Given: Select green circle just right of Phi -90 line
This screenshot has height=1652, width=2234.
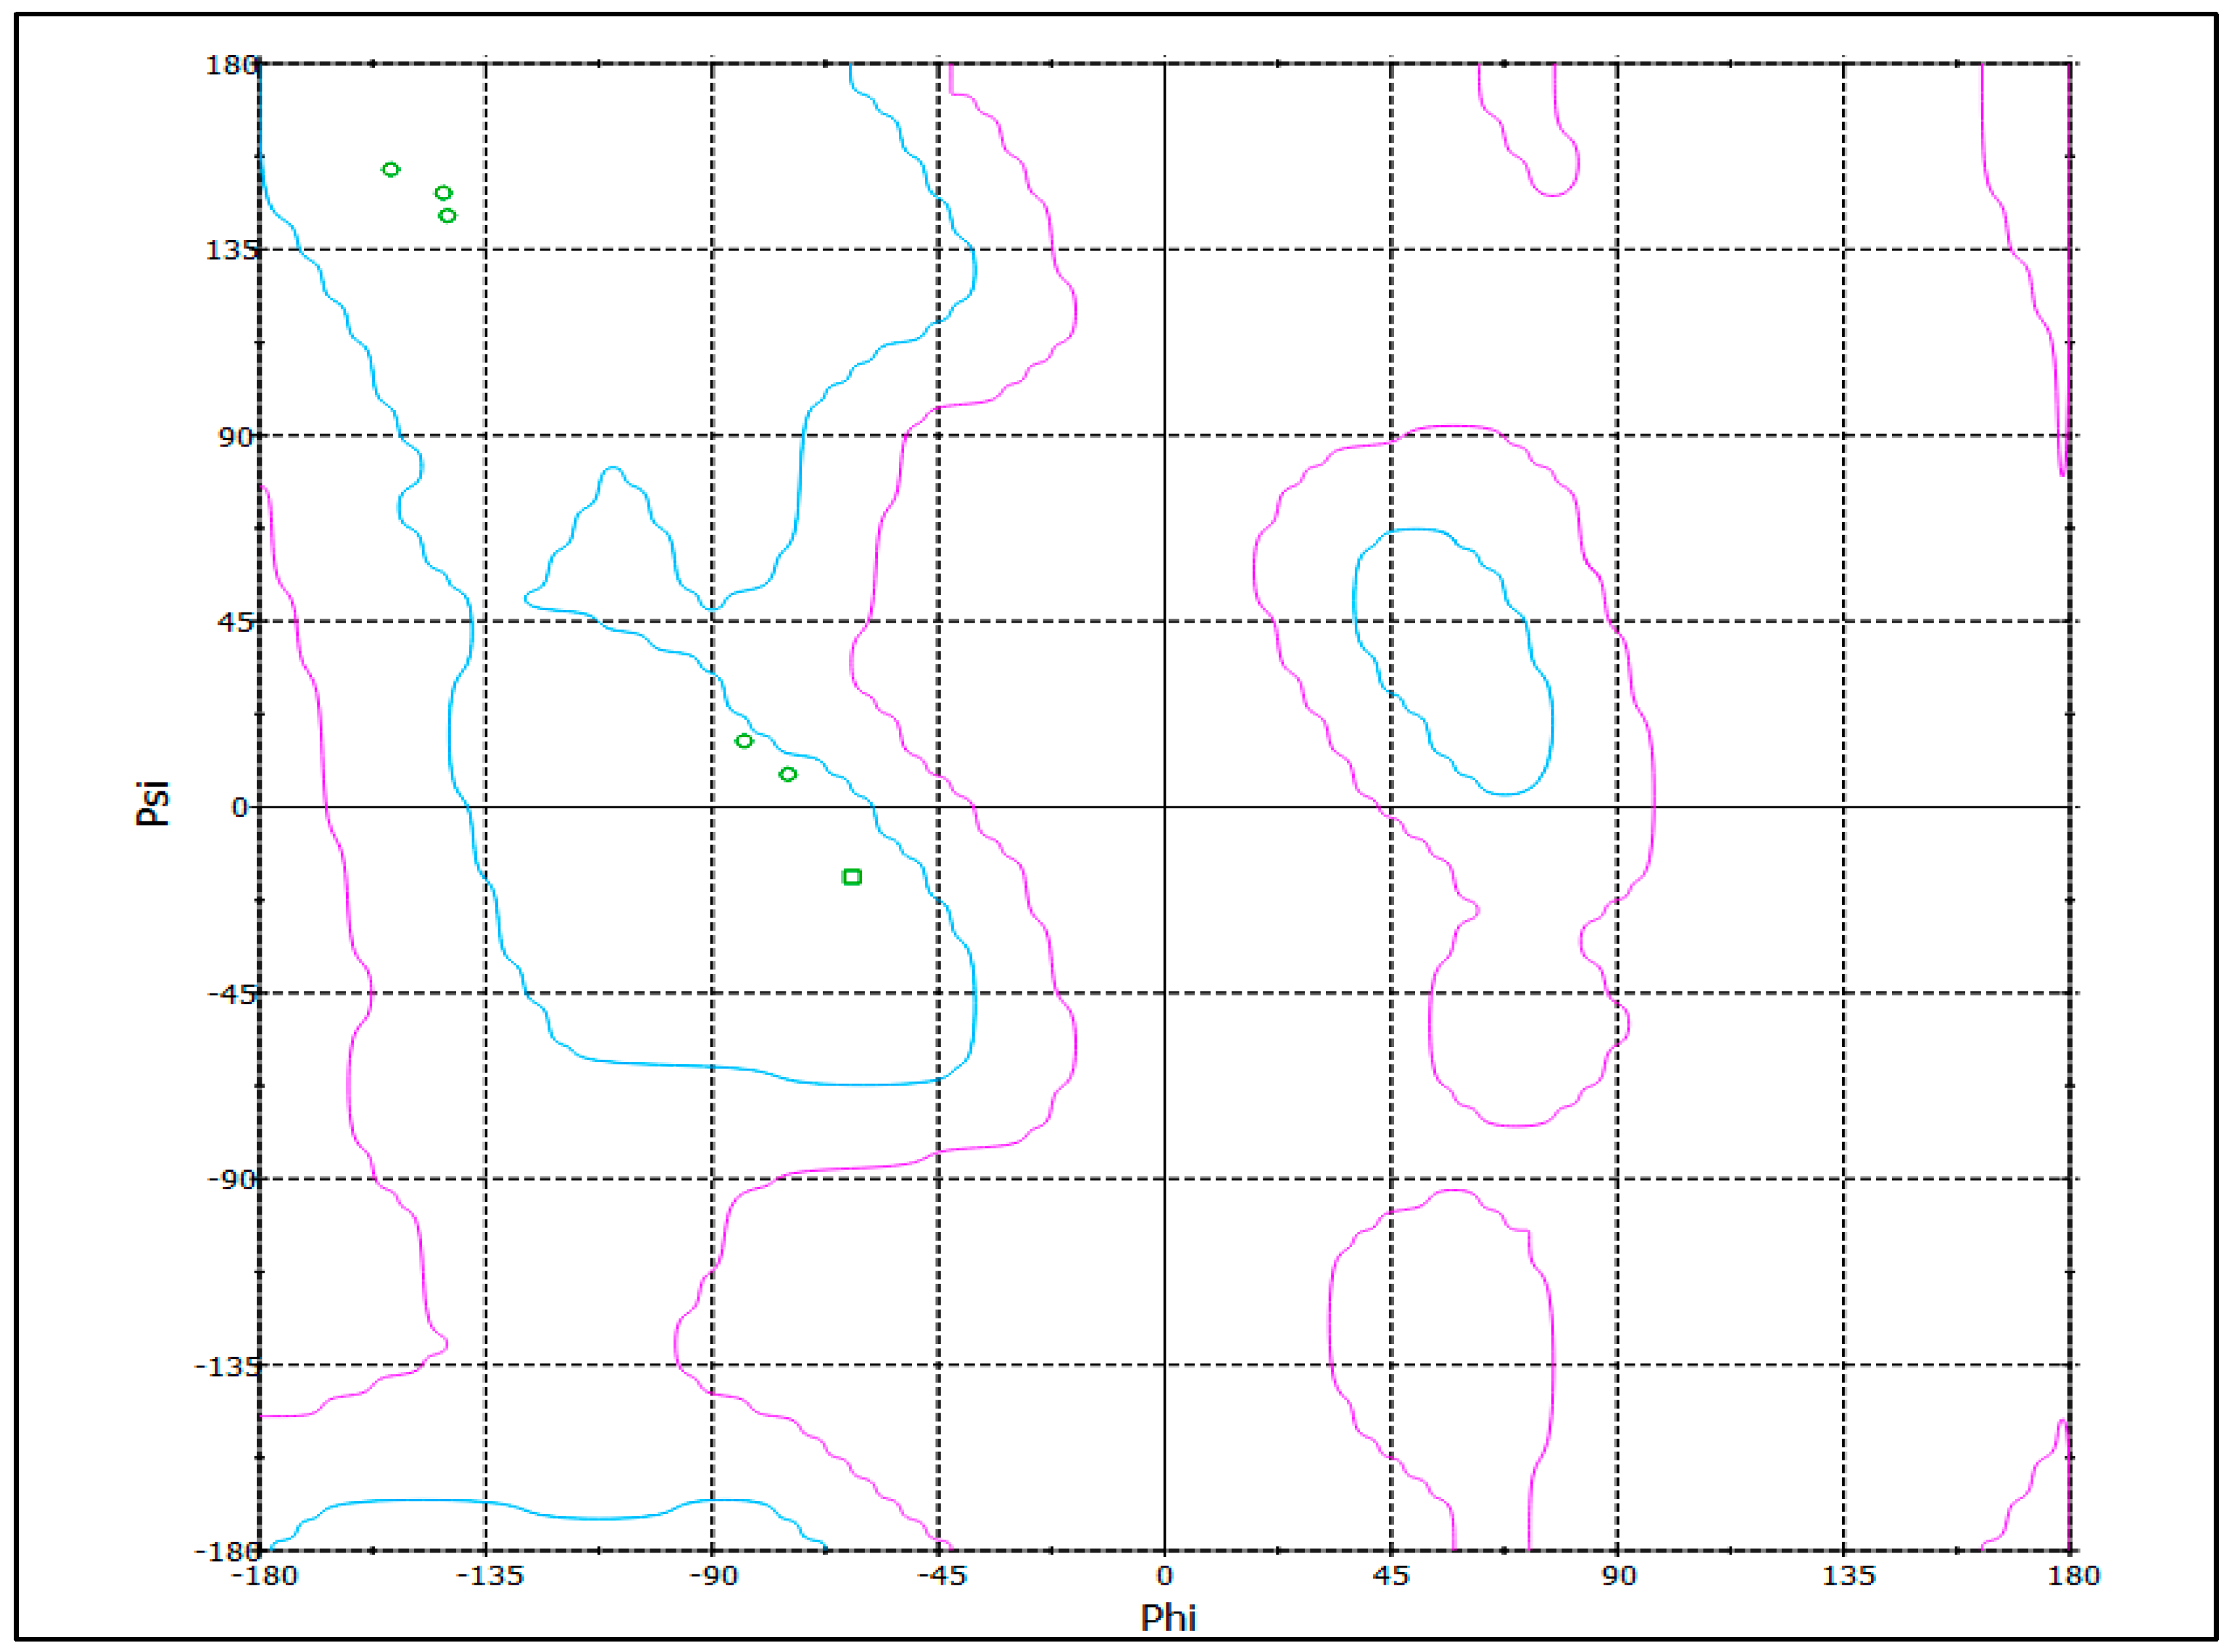Looking at the screenshot, I should pyautogui.click(x=744, y=742).
